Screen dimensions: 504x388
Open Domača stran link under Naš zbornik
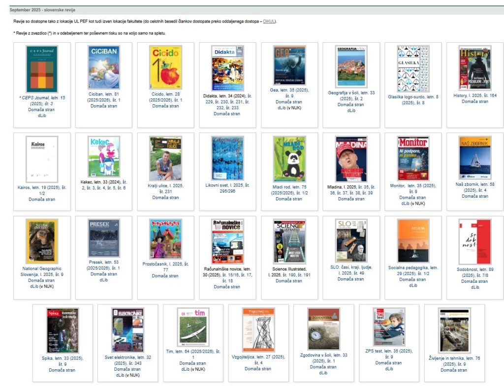(x=475, y=196)
